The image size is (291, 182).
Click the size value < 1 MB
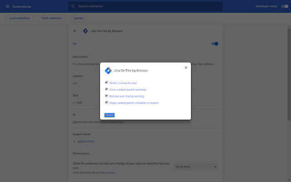pos(77,103)
